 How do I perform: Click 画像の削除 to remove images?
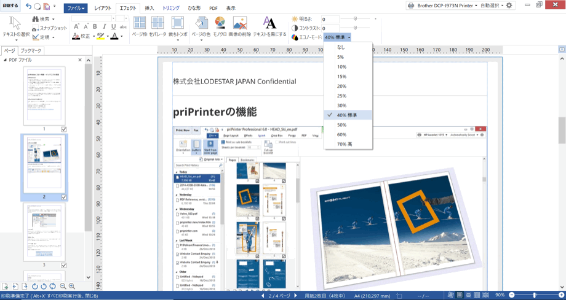click(240, 26)
